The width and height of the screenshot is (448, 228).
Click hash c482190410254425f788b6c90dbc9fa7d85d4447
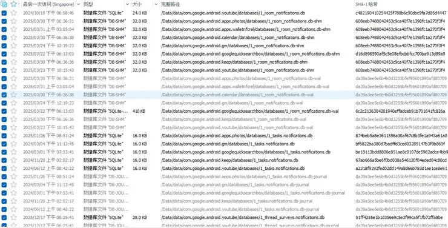pos(401,13)
